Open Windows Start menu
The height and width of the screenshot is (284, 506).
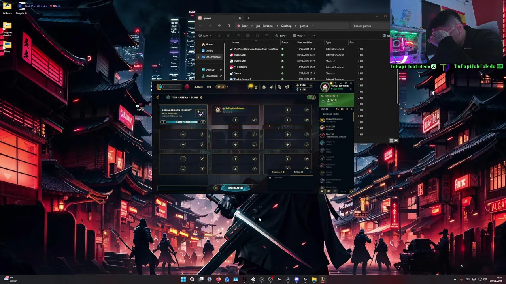click(x=183, y=279)
